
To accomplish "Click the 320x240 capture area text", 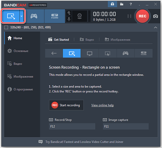I will pyautogui.click(x=30, y=27).
